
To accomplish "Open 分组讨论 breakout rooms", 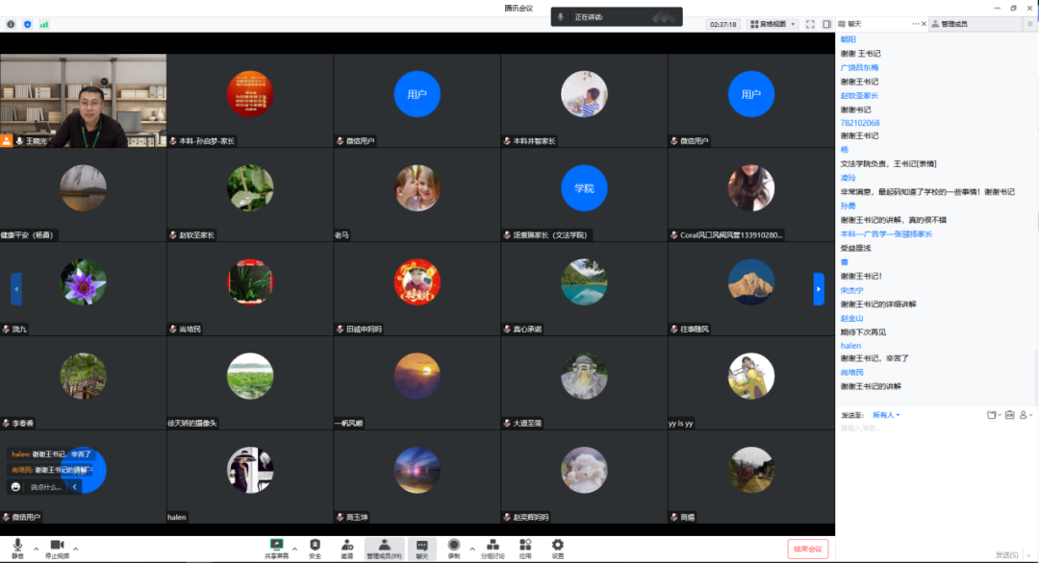I will [492, 547].
